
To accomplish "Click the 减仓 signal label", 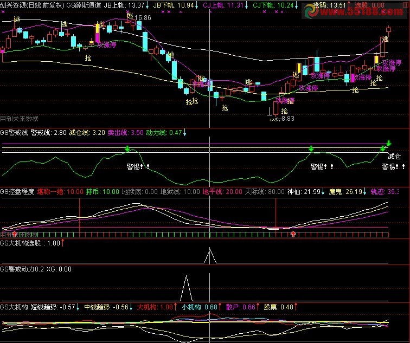I will click(x=394, y=157).
